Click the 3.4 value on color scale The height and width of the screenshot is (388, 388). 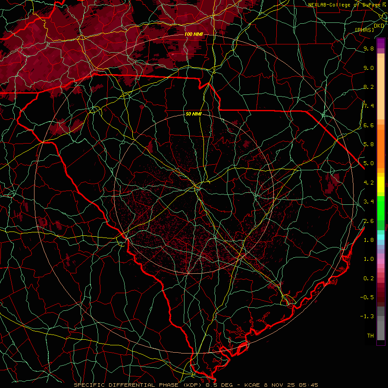369,202
